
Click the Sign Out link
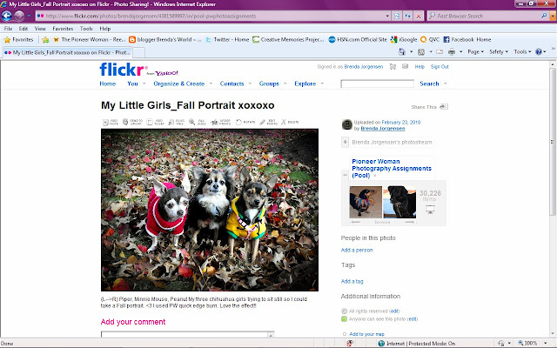440,66
